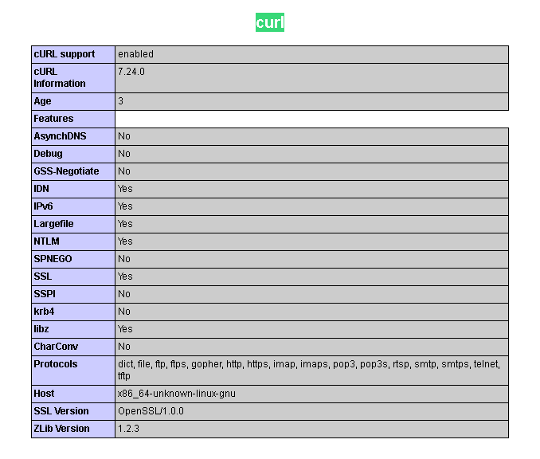Select the 'Debug' label

[x=49, y=154]
